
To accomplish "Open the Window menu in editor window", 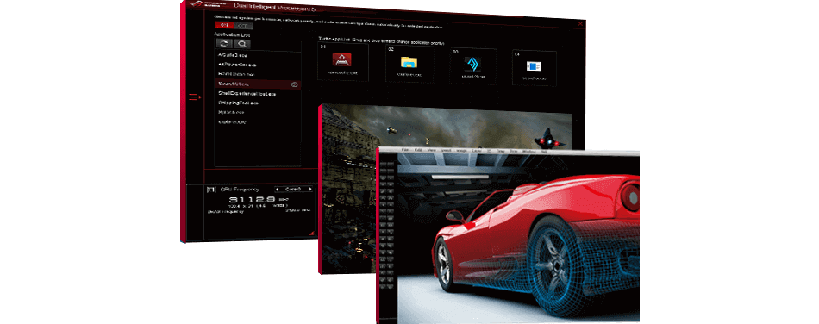I will [528, 151].
